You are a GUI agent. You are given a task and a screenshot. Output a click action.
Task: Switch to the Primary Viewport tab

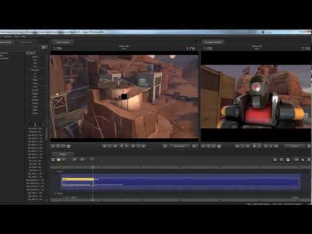(62, 42)
